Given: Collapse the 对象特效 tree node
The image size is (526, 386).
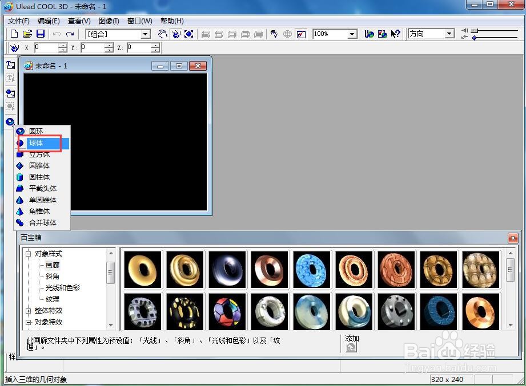Looking at the screenshot, I should (29, 322).
